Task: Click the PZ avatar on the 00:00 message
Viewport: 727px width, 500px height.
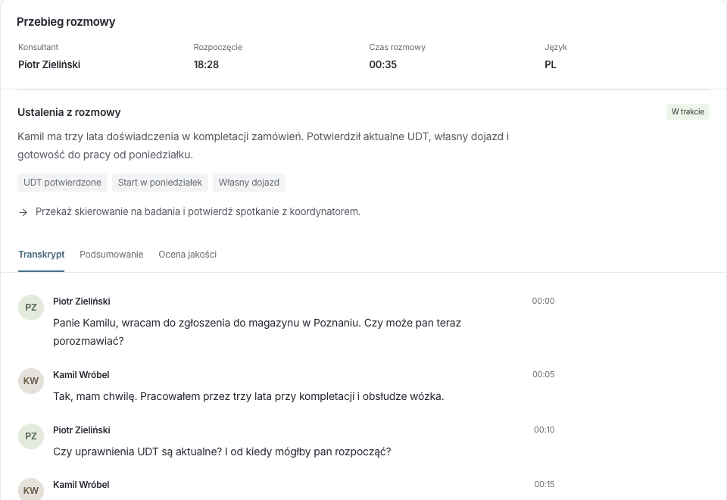Action: [31, 308]
